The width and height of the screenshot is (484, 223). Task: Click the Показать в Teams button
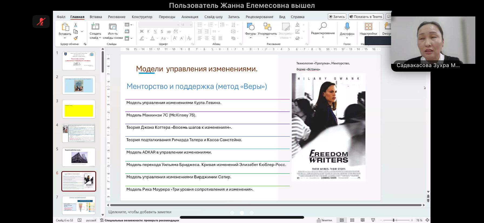pyautogui.click(x=366, y=16)
